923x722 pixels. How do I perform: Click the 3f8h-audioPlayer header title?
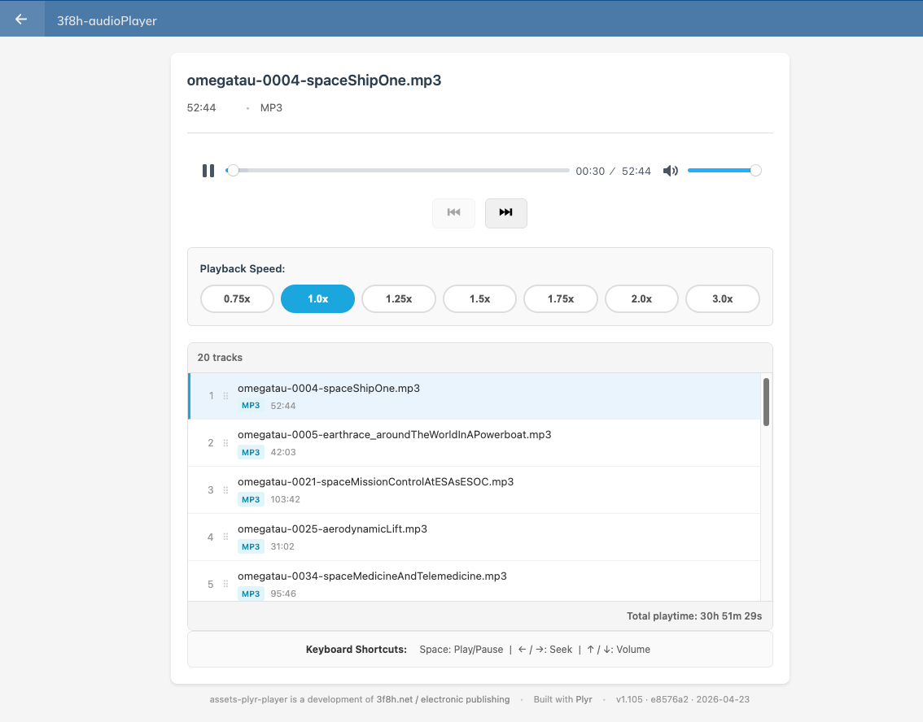[x=107, y=20]
